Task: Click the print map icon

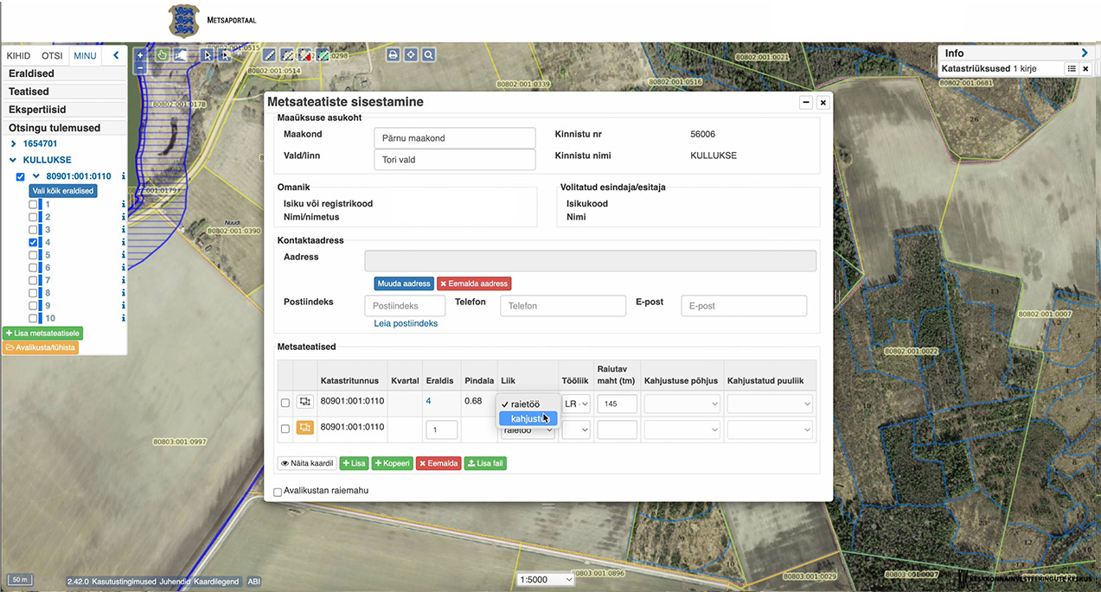Action: tap(393, 54)
